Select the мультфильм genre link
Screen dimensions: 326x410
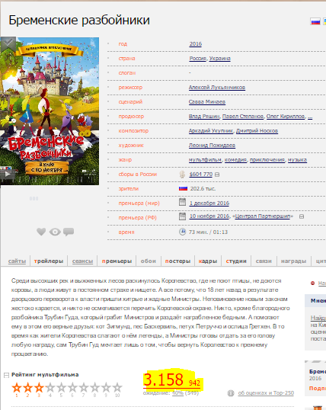205,160
